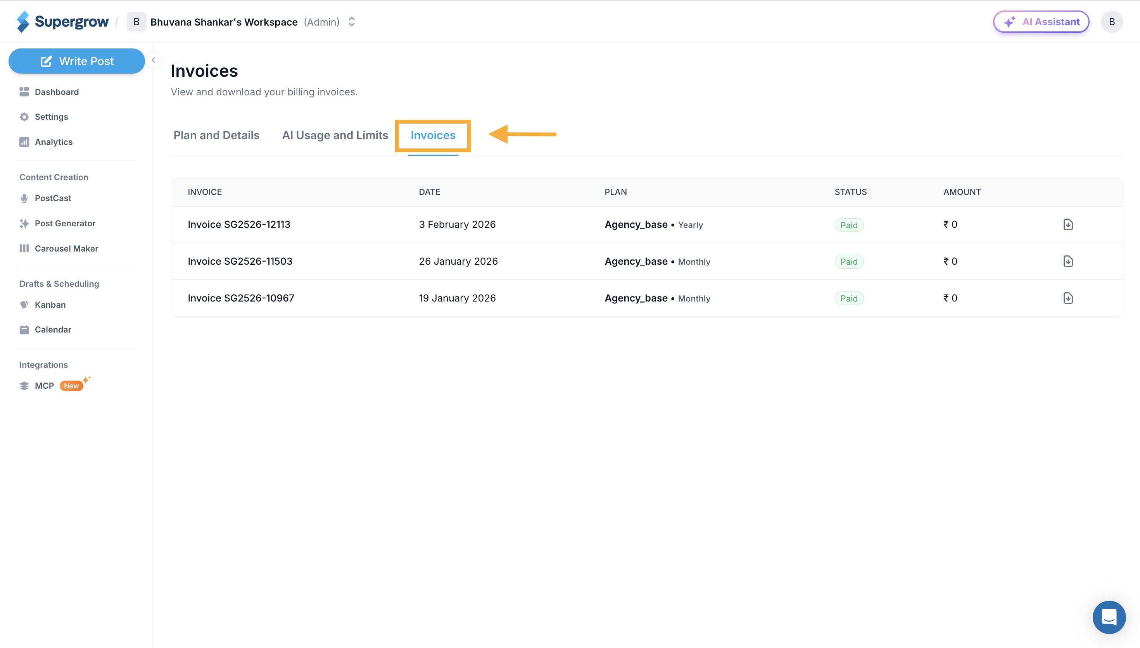Screen dimensions: 1140x648
Task: Click the New badge beside MCP
Action: 71,386
